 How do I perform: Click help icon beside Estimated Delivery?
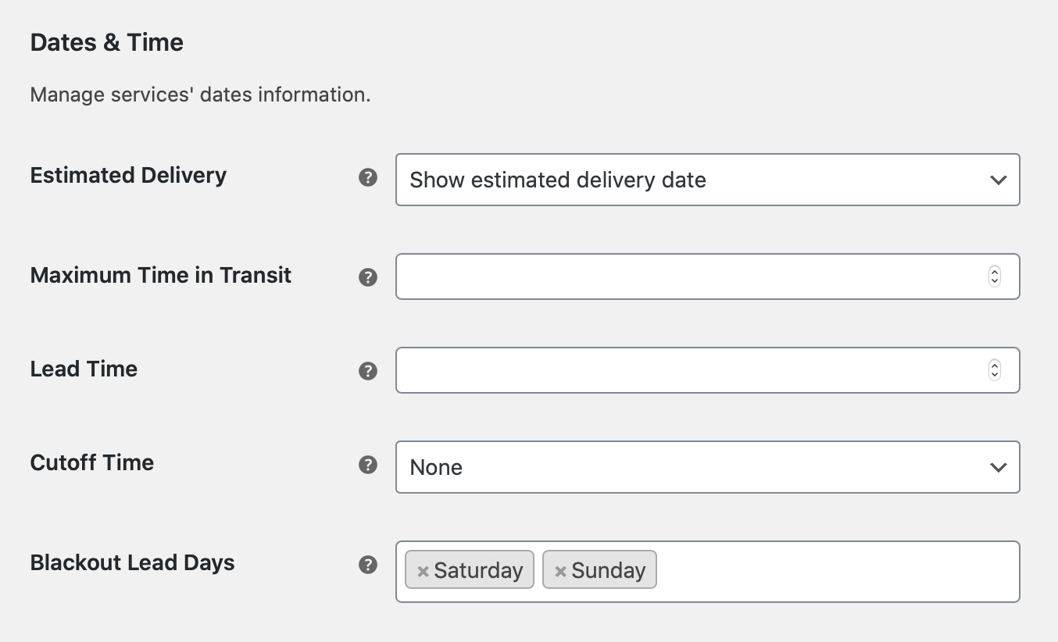click(x=368, y=177)
